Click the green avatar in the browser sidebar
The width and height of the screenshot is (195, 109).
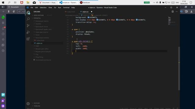pos(3,17)
